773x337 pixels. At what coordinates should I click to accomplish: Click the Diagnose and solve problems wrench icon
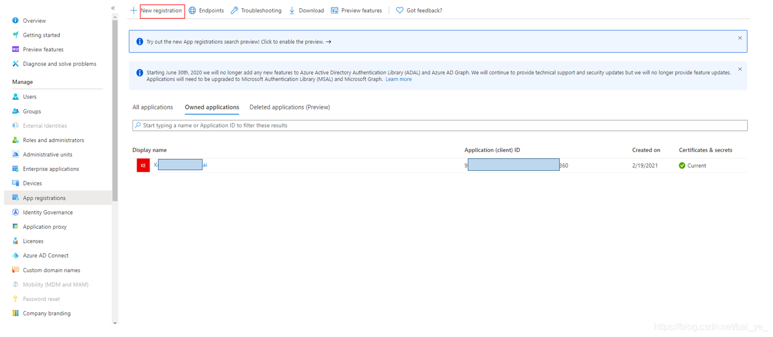pyautogui.click(x=16, y=64)
